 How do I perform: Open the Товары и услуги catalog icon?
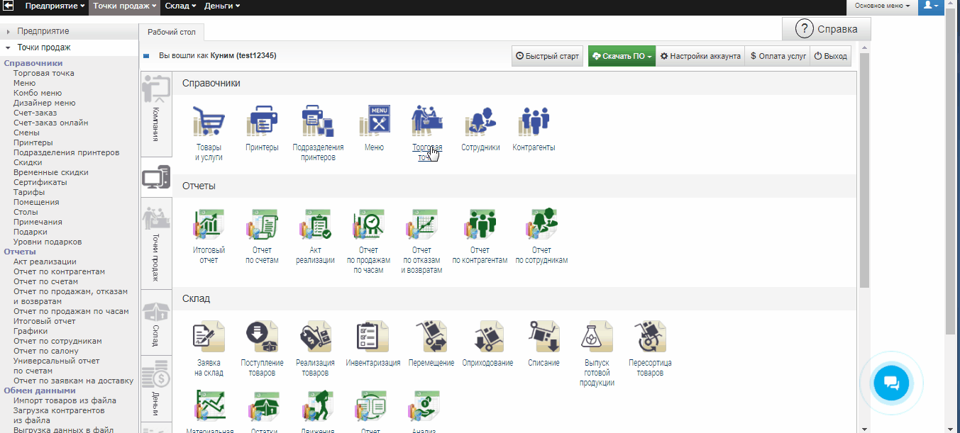(209, 122)
